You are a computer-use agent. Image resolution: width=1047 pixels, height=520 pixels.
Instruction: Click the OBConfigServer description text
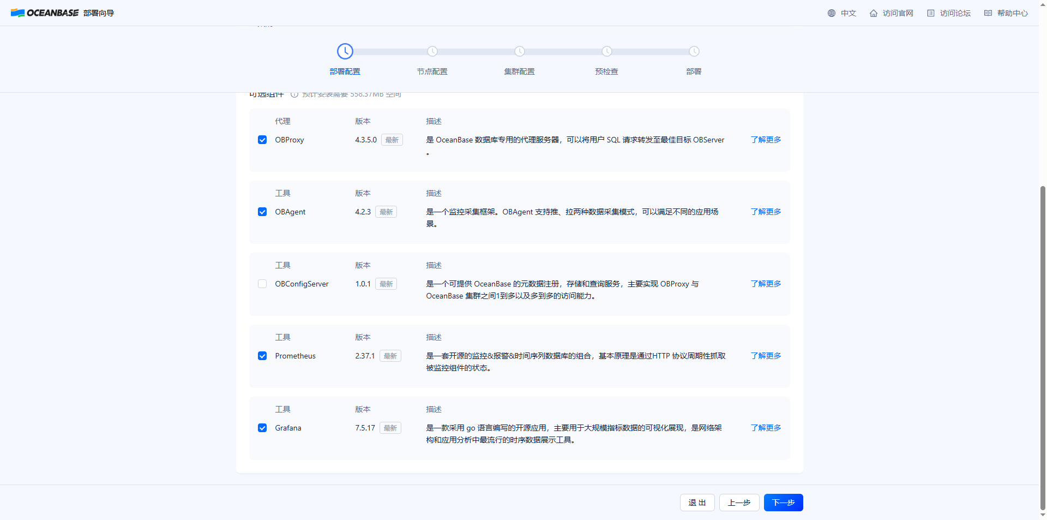562,290
